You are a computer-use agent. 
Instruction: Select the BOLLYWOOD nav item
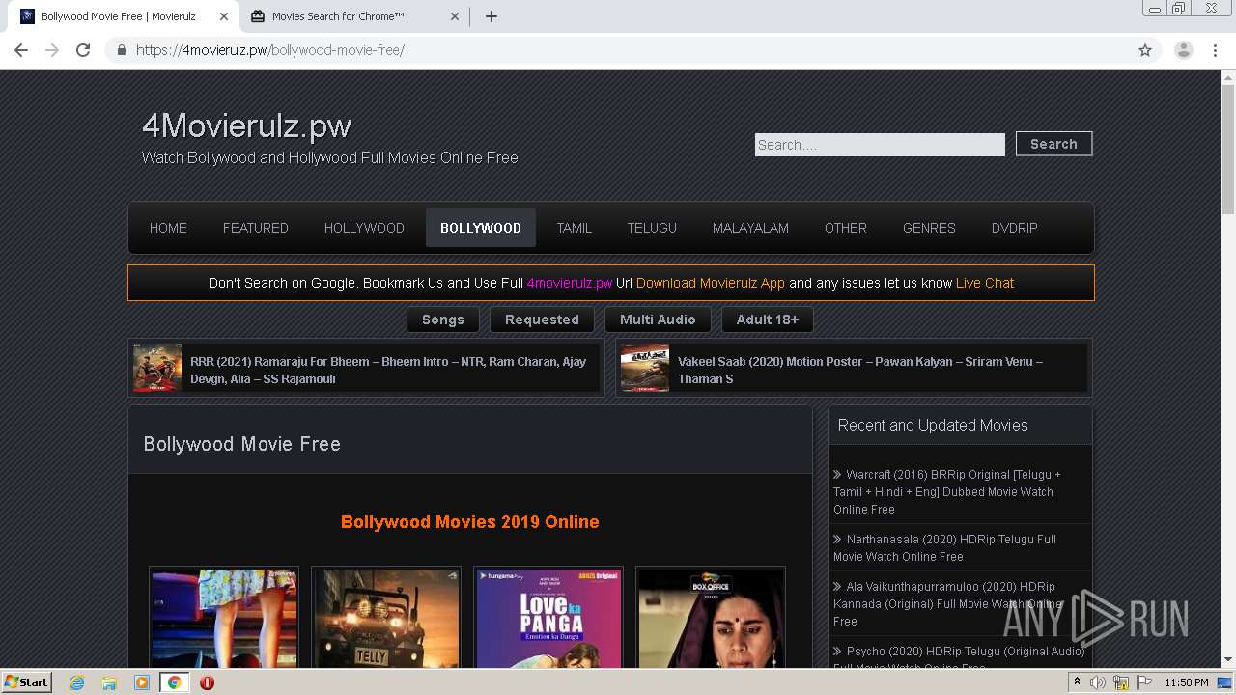tap(481, 228)
